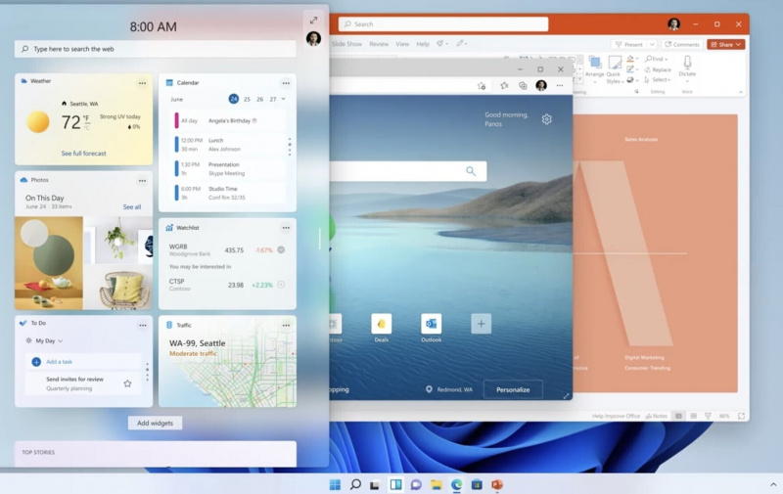Launch PowerPoint from the taskbar

pos(497,484)
